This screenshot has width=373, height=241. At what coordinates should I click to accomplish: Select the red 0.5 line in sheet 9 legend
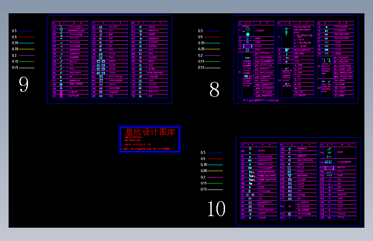26,37
